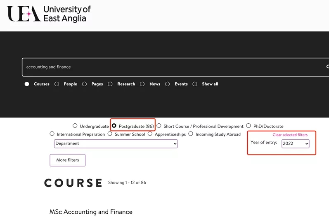Click the search icon in search bar
329x217 pixels.
click(327, 67)
